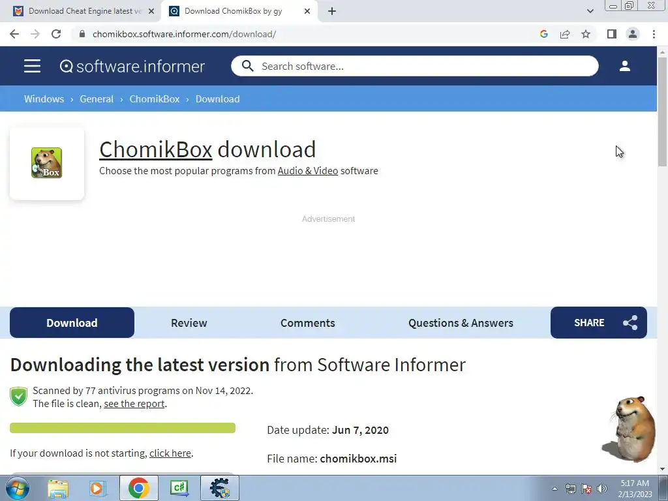Click the General breadcrumb link

click(97, 99)
